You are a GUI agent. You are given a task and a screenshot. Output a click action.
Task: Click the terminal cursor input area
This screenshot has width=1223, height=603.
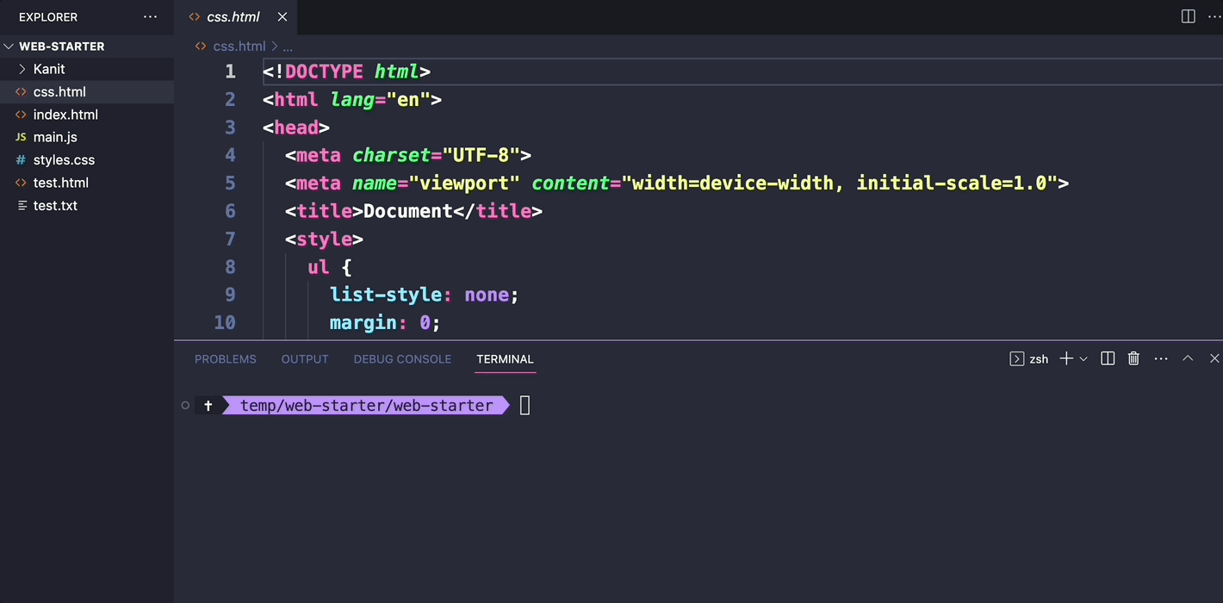(x=525, y=405)
